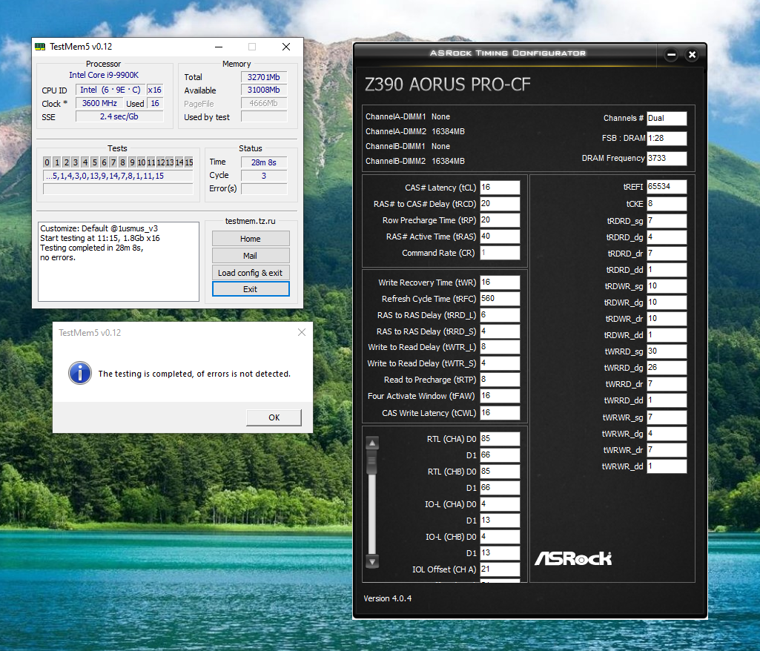The image size is (760, 651).
Task: Click the tWRWR_dd value field
Action: (667, 466)
